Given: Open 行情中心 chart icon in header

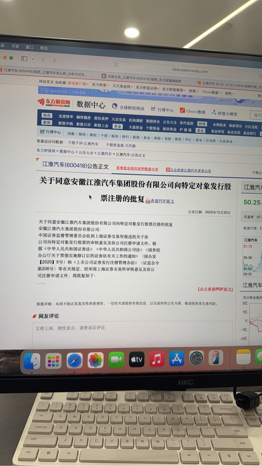Looking at the screenshot, I should coord(154,109).
